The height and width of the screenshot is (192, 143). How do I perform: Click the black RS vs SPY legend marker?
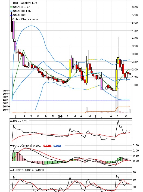click(x=11, y=121)
